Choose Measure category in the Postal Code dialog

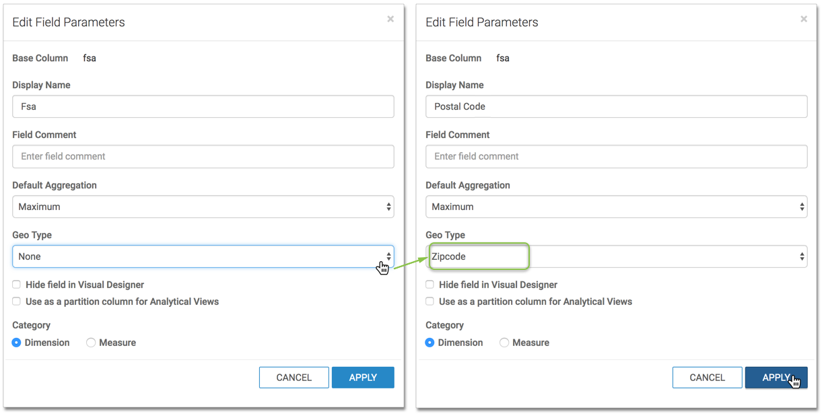pos(504,343)
